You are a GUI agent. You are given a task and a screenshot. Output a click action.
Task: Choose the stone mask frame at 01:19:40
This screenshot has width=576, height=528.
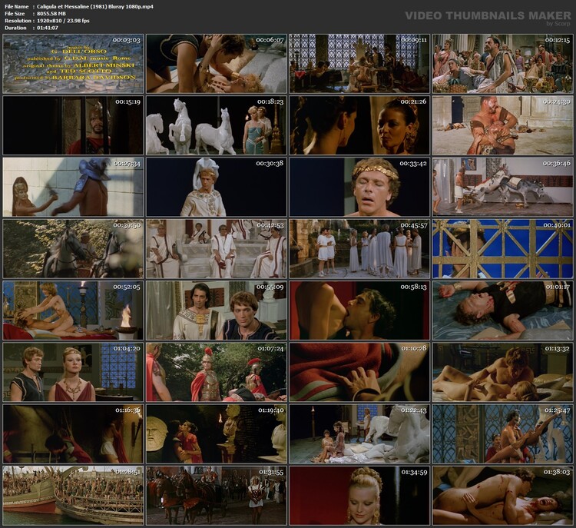point(217,434)
